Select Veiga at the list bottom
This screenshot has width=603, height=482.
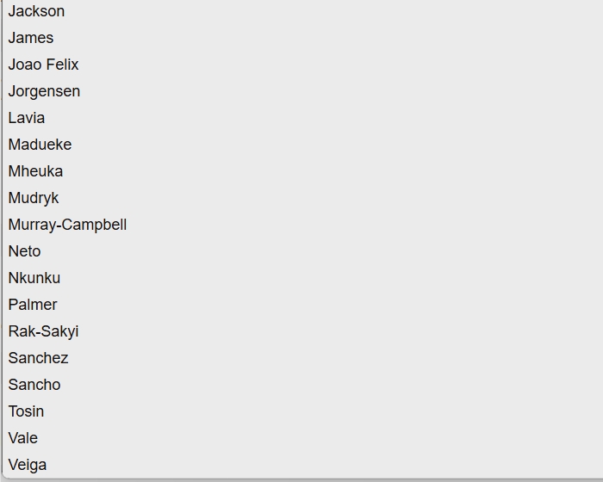pos(28,465)
